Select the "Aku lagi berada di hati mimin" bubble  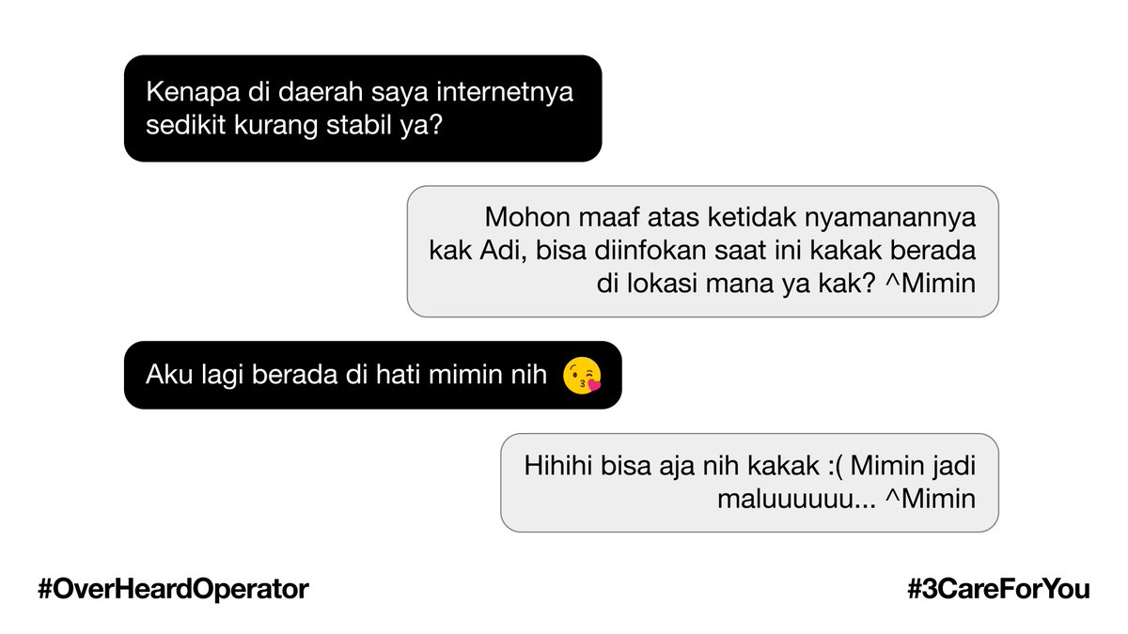pyautogui.click(x=372, y=375)
